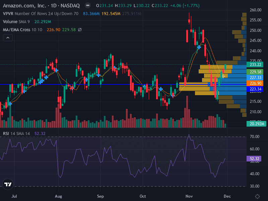
Task: Click the Sep label on time axis
Action: point(100,196)
